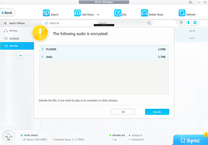
Task: Click the OK button in dialog
Action: tap(123, 112)
